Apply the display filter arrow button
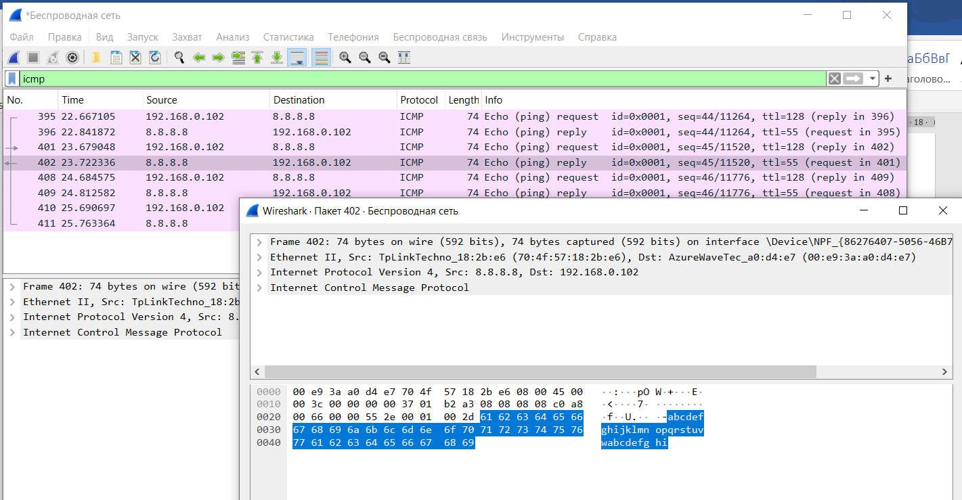Viewport: 962px width, 500px height. [x=853, y=78]
